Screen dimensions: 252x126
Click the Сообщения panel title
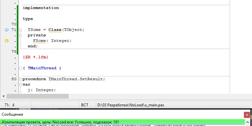(12, 114)
